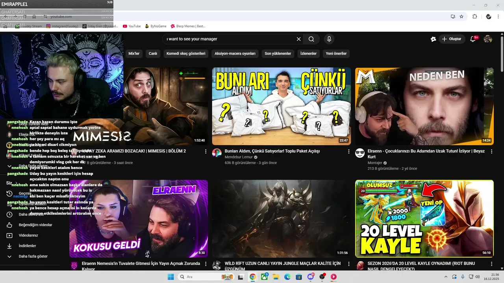The image size is (504, 283).
Task: Click the badge icon left of Oluştur
Action: (433, 39)
